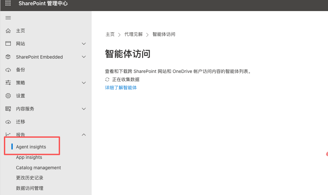Open the 详细了解智能体 link

pyautogui.click(x=121, y=88)
